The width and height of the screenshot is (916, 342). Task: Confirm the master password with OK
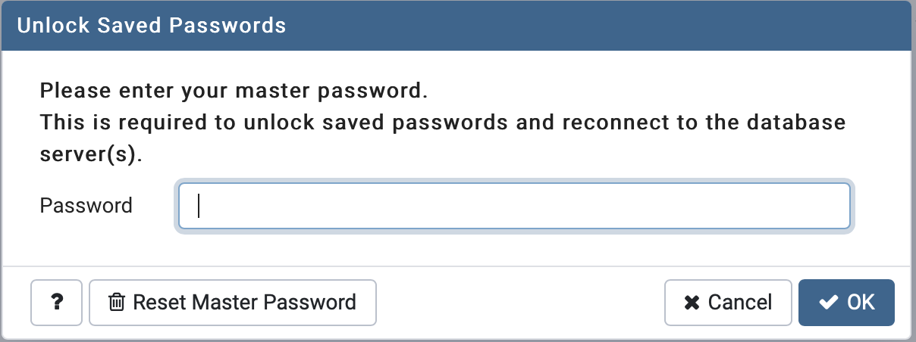(x=846, y=303)
